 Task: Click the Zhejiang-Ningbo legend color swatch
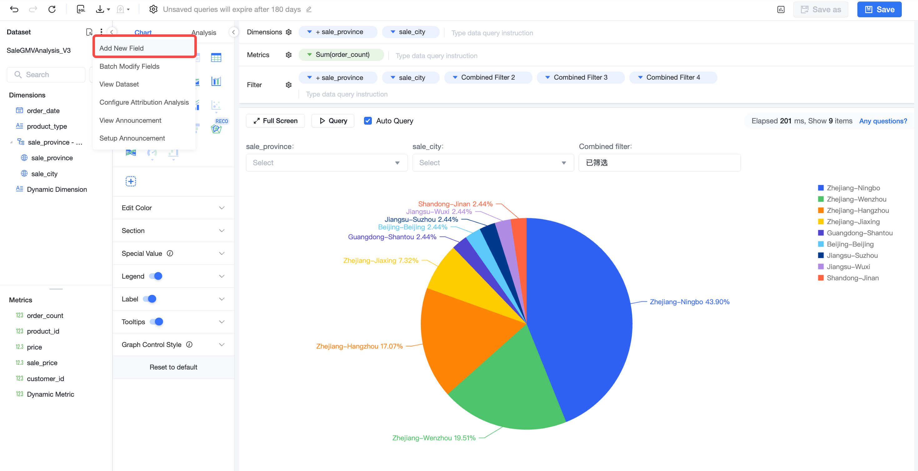click(821, 188)
